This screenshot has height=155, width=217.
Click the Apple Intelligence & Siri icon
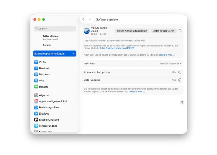click(x=36, y=101)
